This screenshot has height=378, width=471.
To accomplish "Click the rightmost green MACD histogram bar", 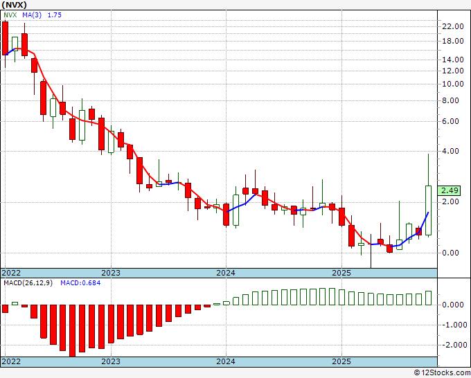I will 428,298.
